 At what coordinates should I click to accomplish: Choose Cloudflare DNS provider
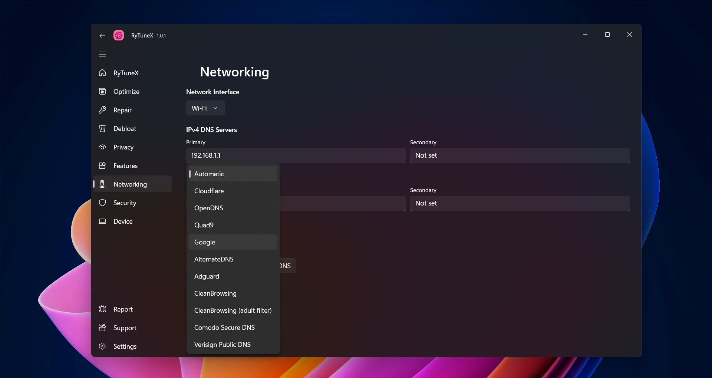pos(233,191)
